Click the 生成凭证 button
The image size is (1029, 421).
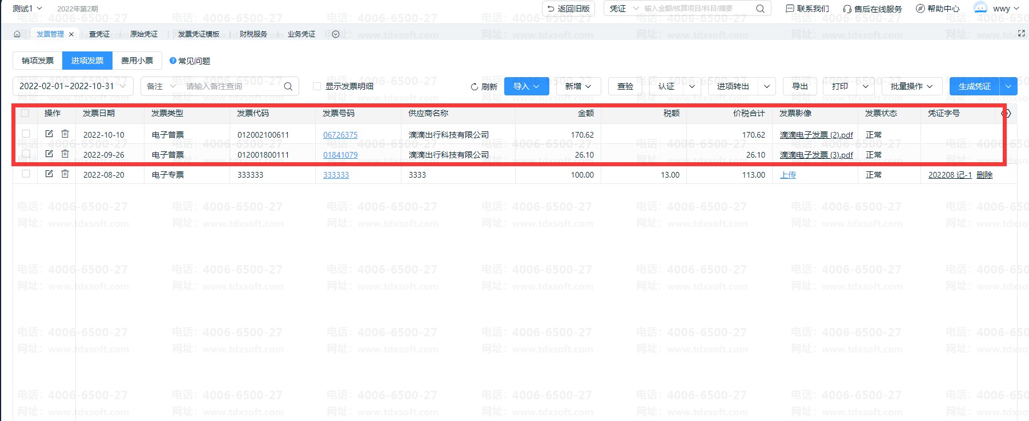click(974, 86)
